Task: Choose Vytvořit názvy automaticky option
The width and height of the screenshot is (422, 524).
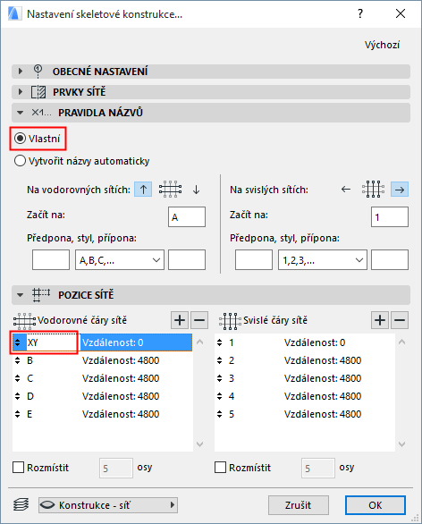Action: (x=20, y=161)
